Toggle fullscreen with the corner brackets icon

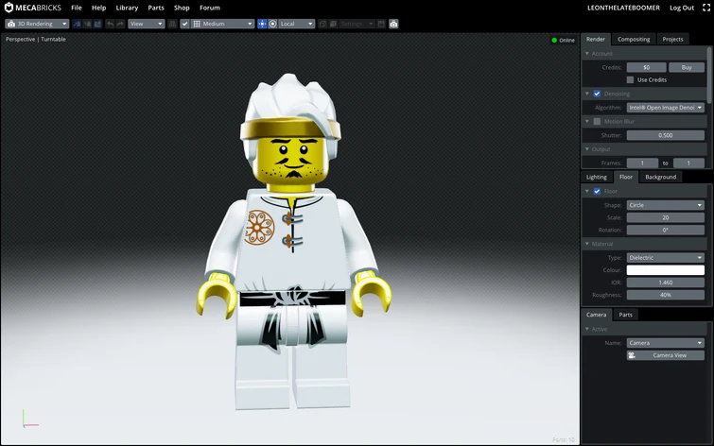706,8
